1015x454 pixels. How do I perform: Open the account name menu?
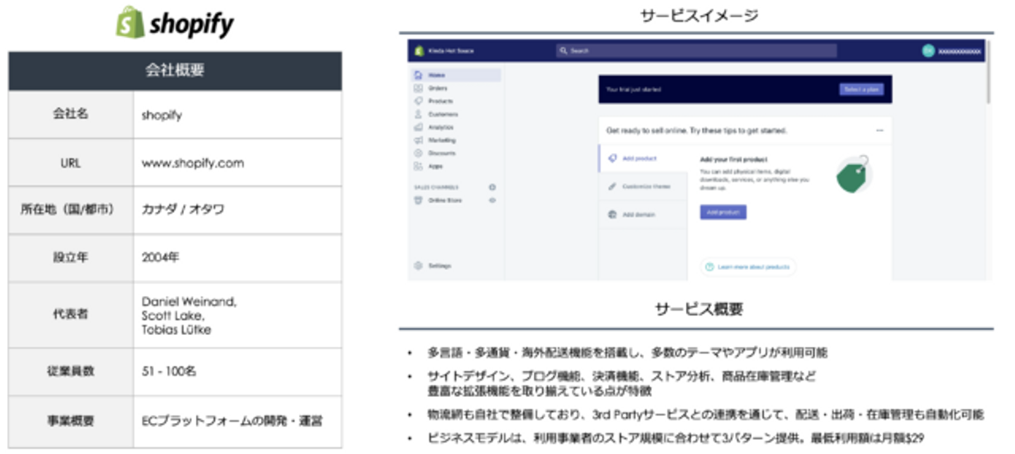pos(959,51)
